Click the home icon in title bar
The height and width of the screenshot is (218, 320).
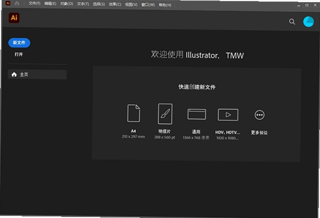17,3
